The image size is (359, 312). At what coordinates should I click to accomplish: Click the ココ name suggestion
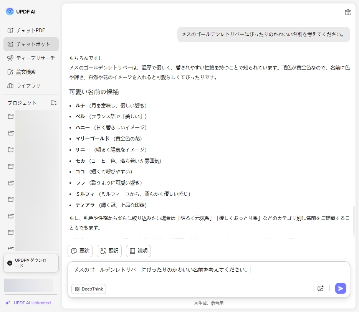80,172
